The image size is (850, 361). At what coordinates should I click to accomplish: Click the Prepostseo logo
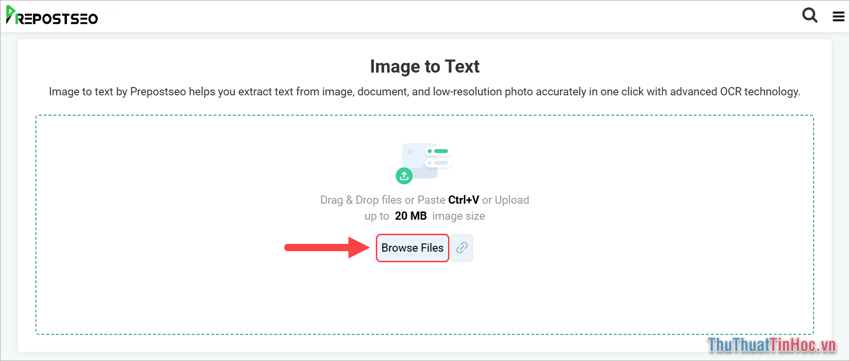[51, 16]
